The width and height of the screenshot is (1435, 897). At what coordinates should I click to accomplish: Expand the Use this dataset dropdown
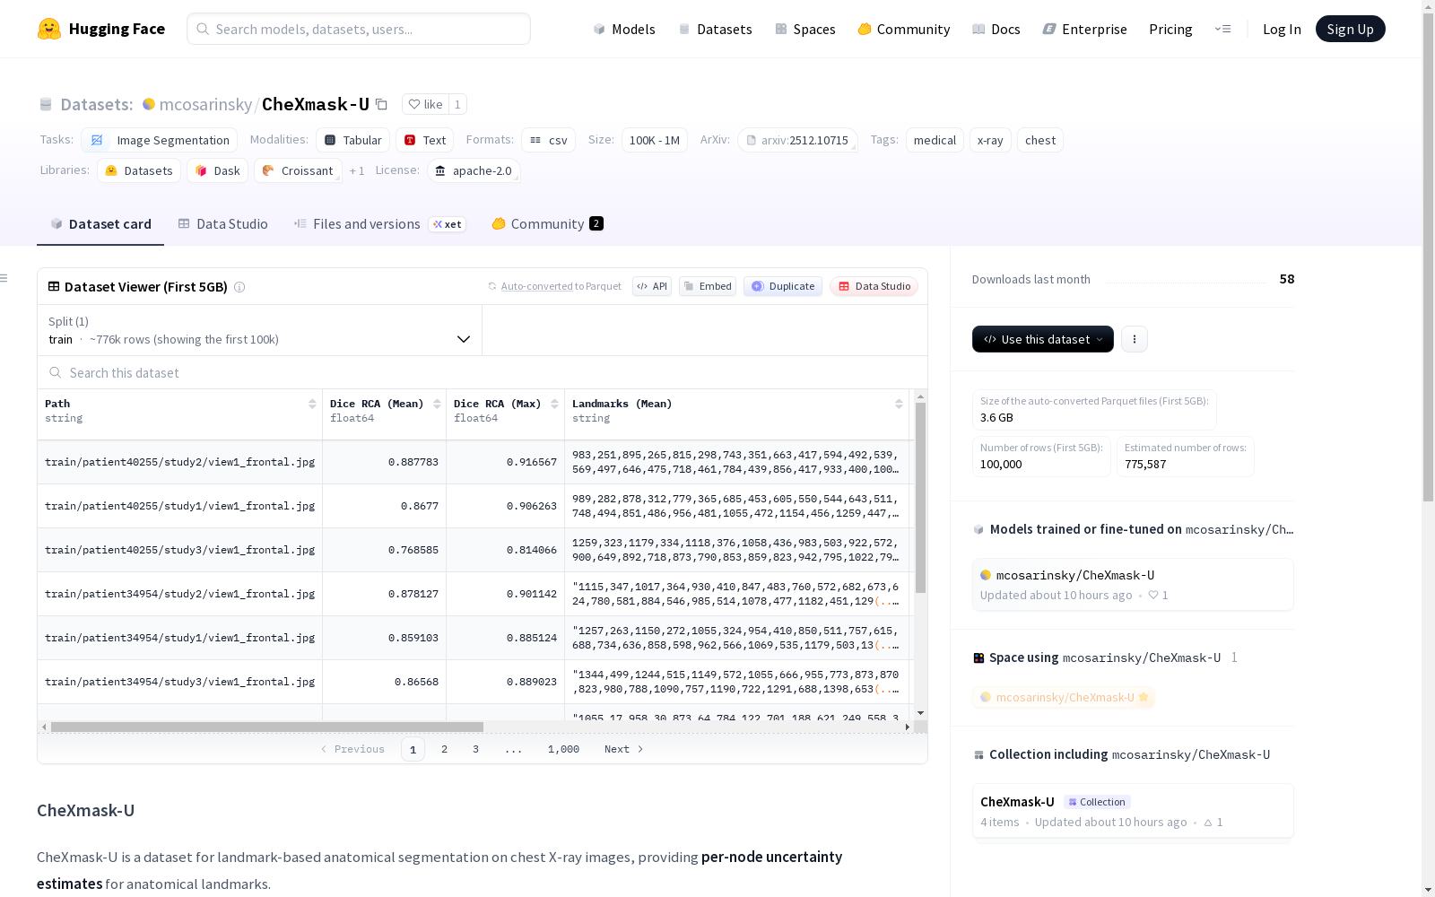1043,339
